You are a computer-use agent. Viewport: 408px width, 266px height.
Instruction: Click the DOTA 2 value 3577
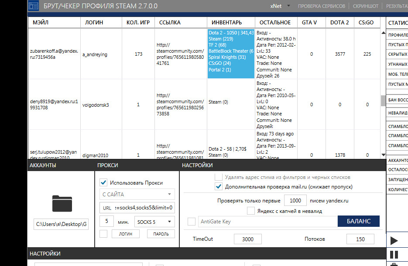340,54
